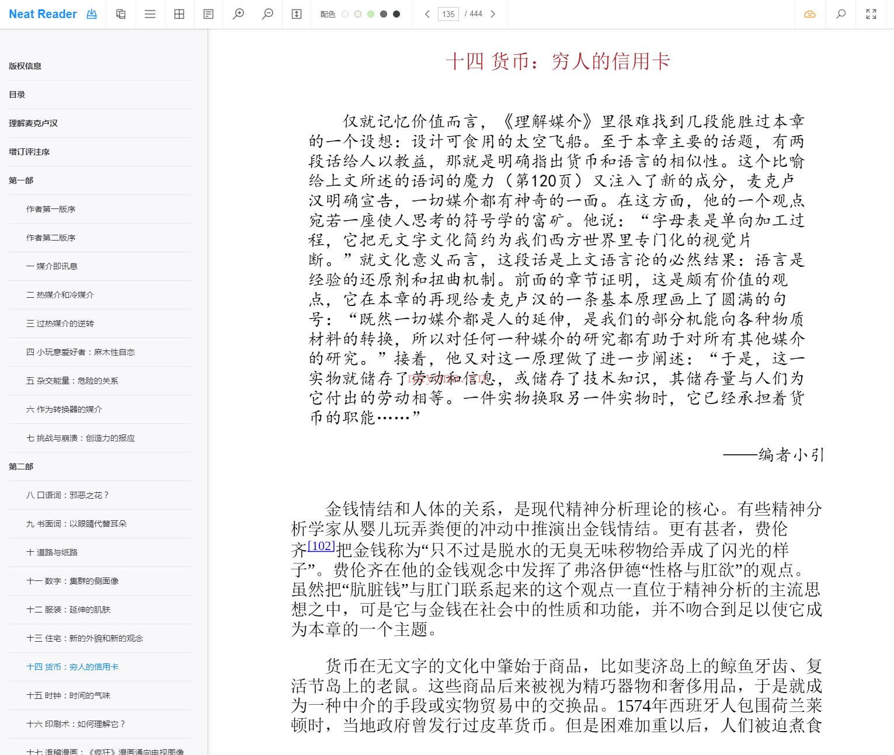Enter fullscreen mode icon

[871, 14]
